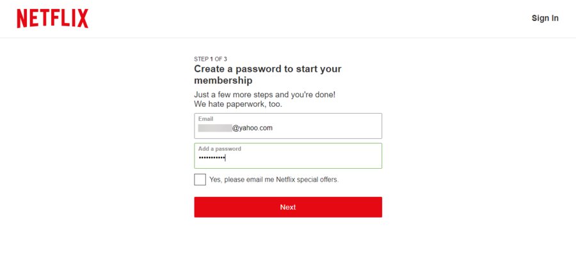The height and width of the screenshot is (266, 576).
Task: Click the "STEP 1 OF 3" indicator
Action: click(x=211, y=59)
